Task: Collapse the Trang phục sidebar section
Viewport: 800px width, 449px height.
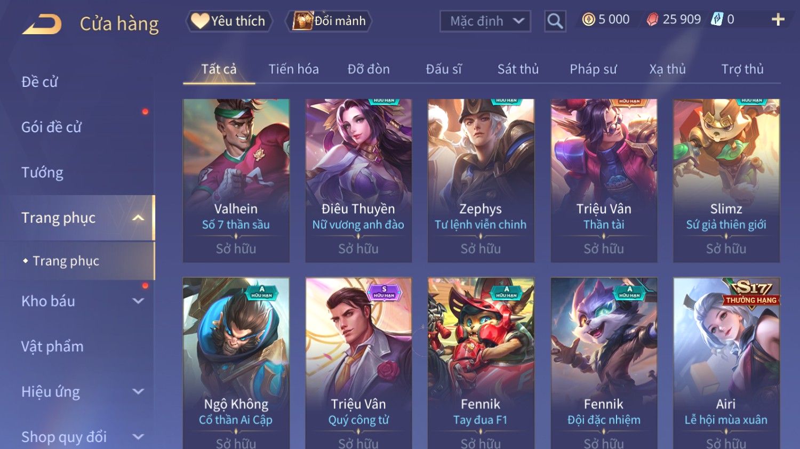Action: pyautogui.click(x=138, y=218)
